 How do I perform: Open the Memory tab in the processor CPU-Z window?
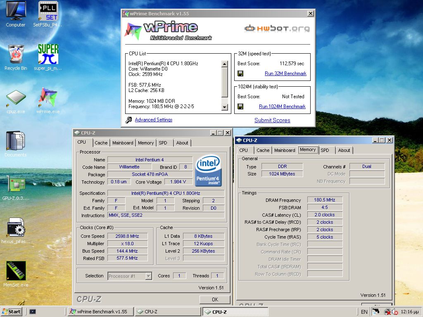[146, 143]
